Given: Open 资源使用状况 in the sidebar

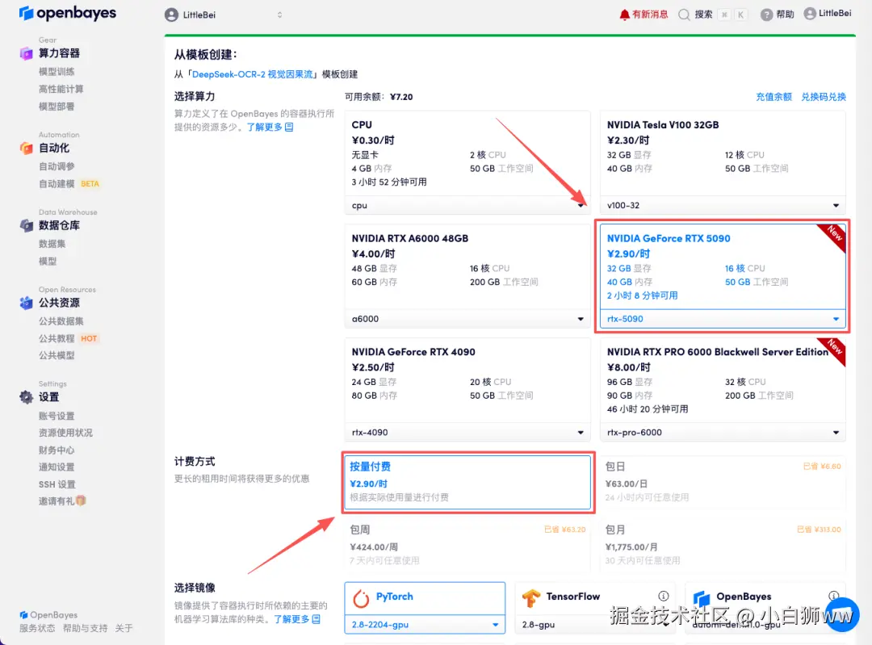Looking at the screenshot, I should pyautogui.click(x=65, y=433).
